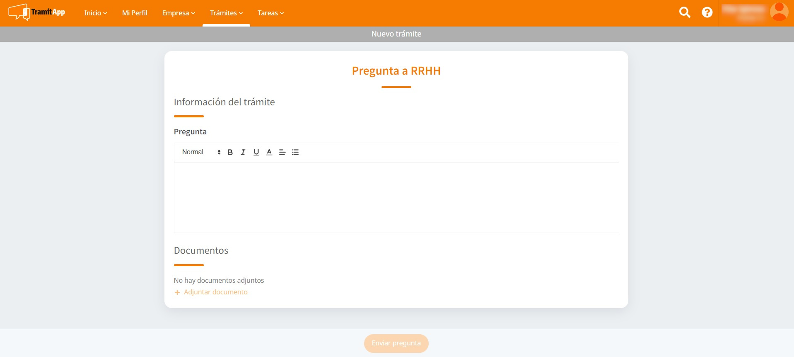Screen dimensions: 794x357
Task: Click the help question mark icon
Action: coord(707,12)
